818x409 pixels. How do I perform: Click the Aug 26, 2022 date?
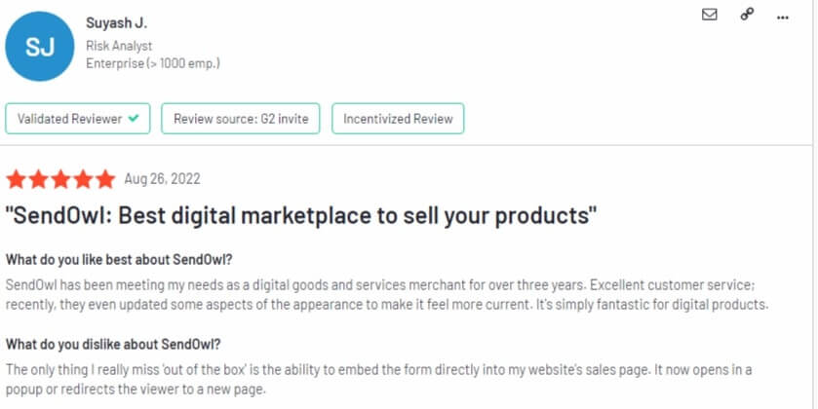pyautogui.click(x=162, y=179)
